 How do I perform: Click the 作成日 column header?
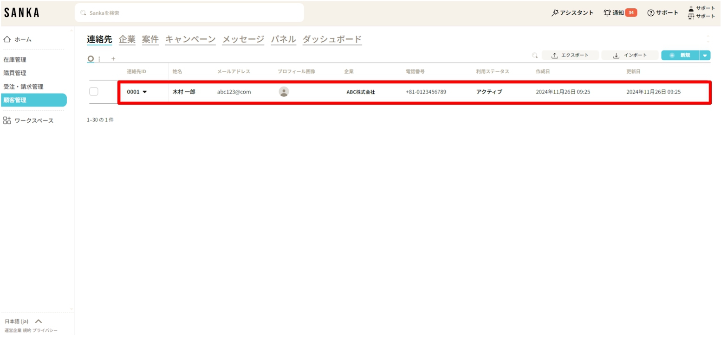point(543,72)
